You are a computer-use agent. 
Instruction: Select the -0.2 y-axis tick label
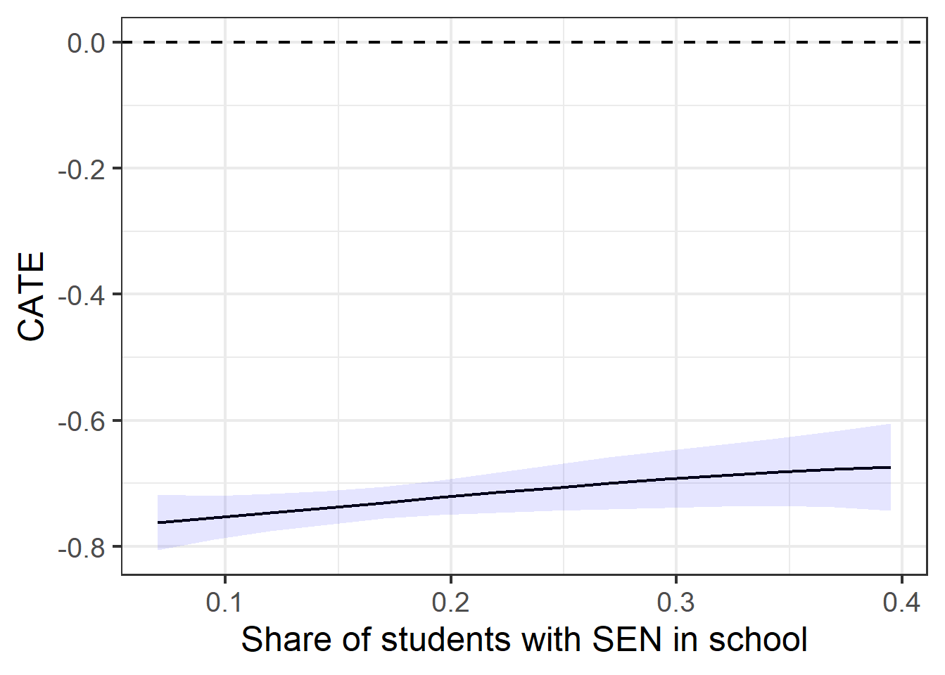[81, 169]
